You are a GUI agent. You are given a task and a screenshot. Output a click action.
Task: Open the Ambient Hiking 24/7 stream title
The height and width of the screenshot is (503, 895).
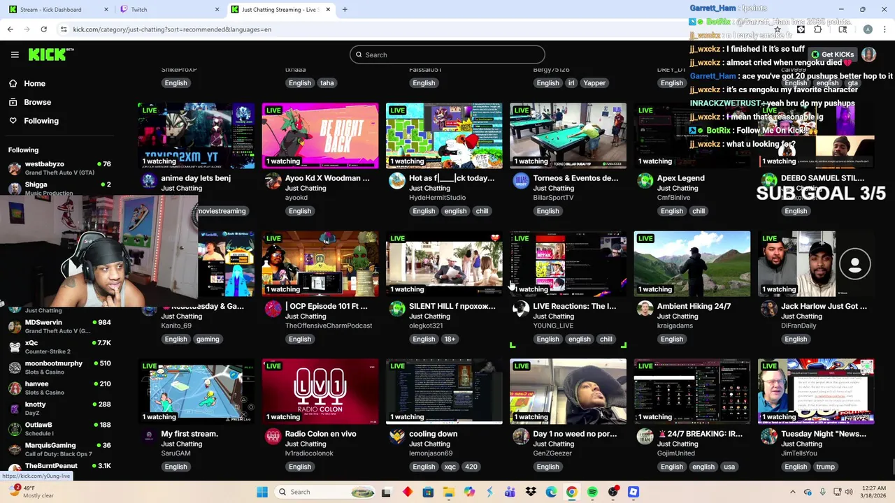pyautogui.click(x=694, y=306)
